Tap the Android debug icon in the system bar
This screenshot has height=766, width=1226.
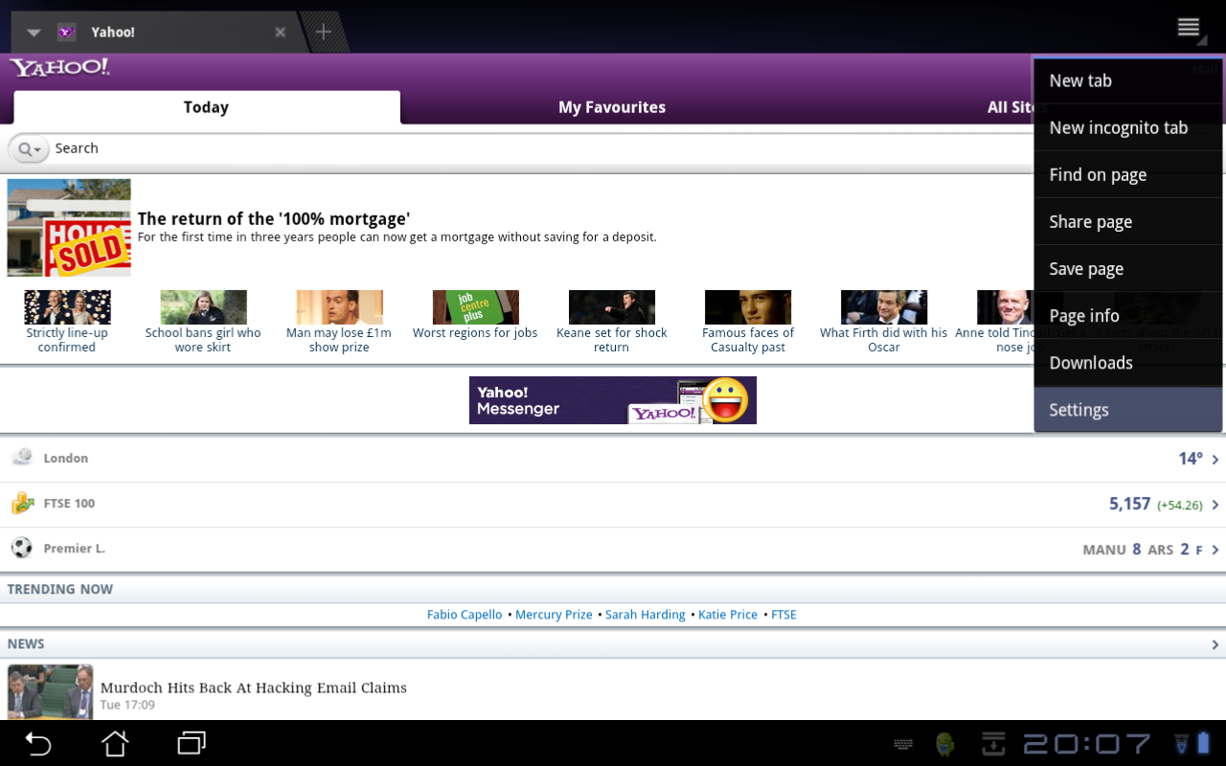coord(945,744)
